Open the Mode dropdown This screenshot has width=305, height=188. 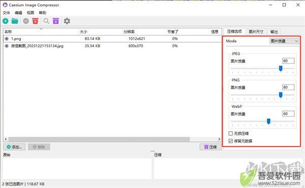tap(284, 41)
